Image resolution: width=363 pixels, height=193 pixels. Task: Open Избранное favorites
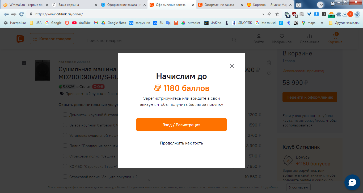(x=282, y=39)
